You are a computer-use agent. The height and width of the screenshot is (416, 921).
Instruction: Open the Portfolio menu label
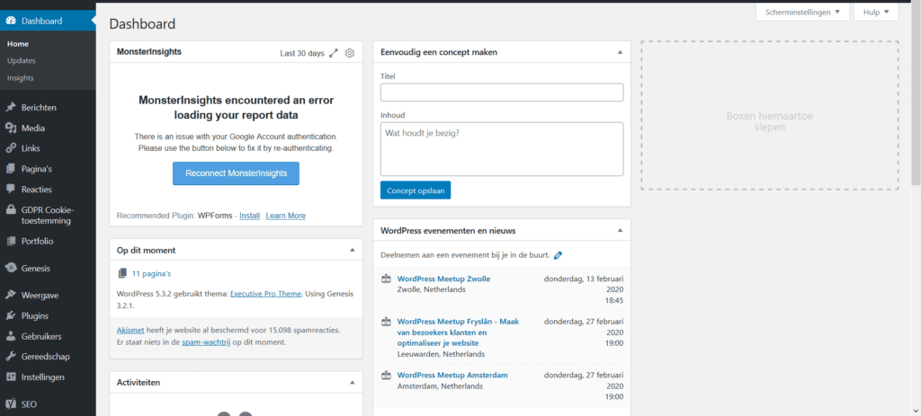[38, 241]
